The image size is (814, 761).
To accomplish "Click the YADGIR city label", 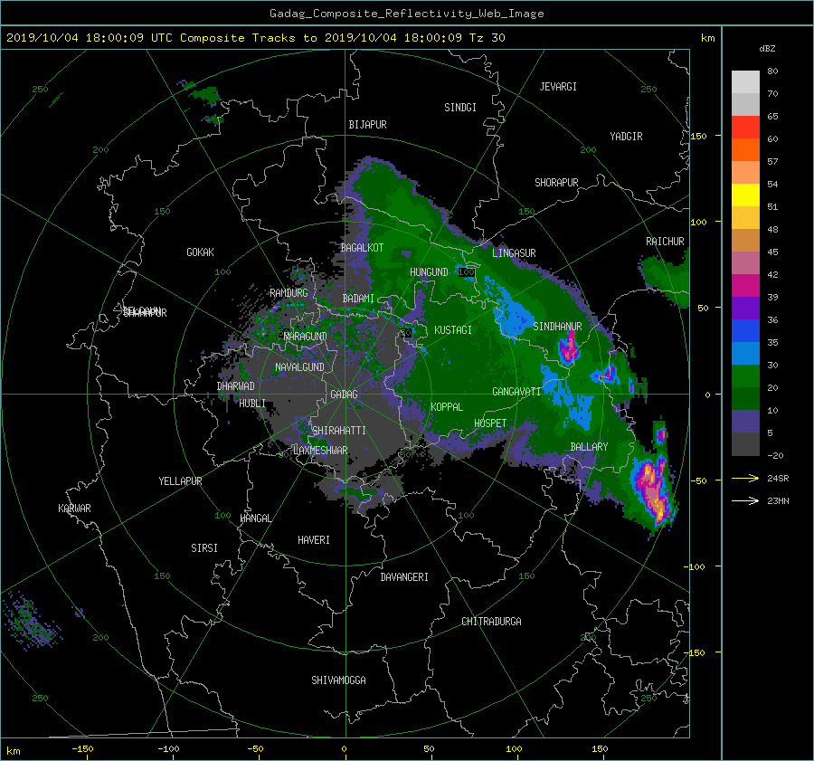I will click(x=626, y=137).
